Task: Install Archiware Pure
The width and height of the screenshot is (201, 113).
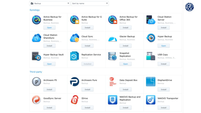Action: coord(87,90)
